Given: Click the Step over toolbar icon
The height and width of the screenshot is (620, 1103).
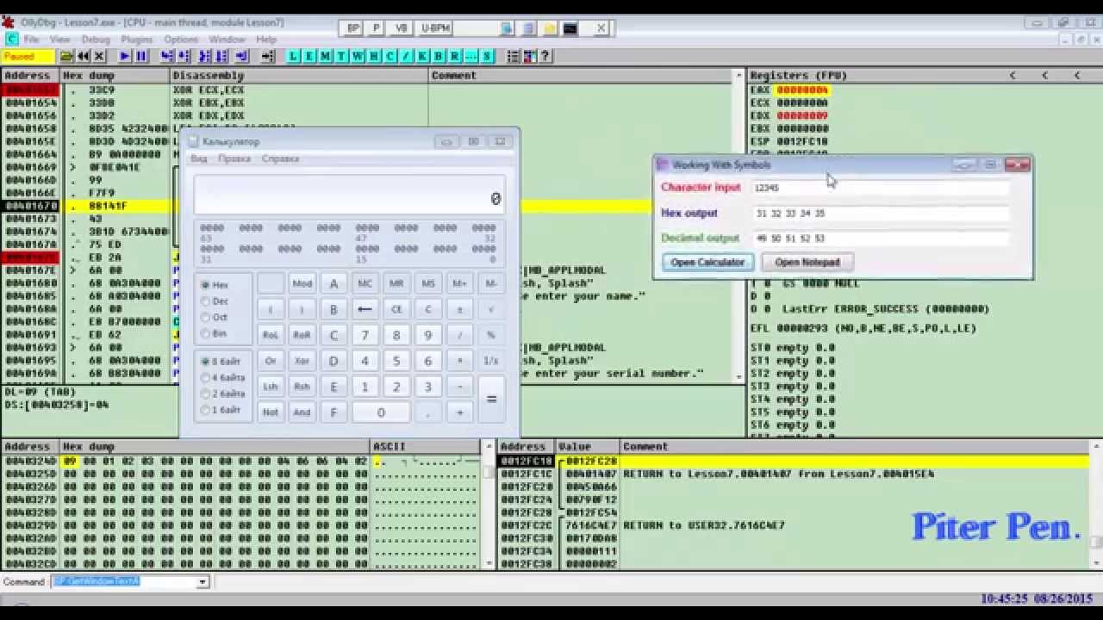Looking at the screenshot, I should (x=184, y=56).
